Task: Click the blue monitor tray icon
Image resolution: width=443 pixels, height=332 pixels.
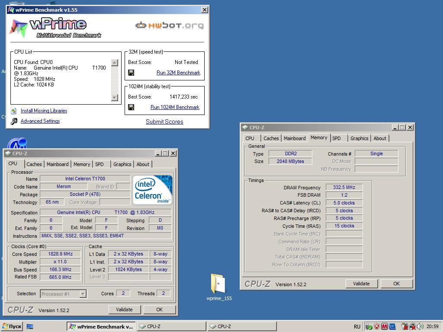Action: (x=392, y=327)
